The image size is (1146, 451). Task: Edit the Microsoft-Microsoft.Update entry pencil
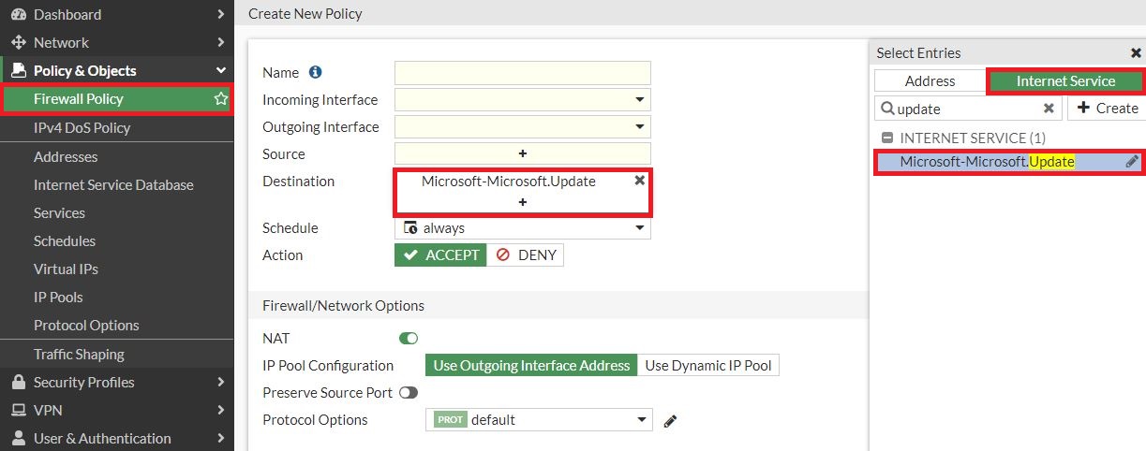point(1132,162)
